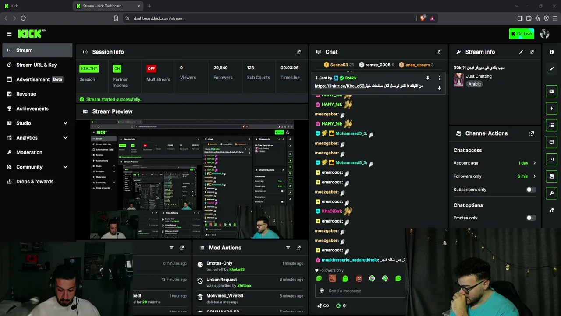This screenshot has width=561, height=316.
Task: Toggle the lightning bolt widget in right rail
Action: pyautogui.click(x=552, y=108)
